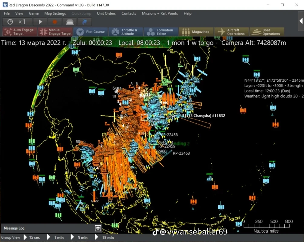Open the File menu

pos(7,13)
